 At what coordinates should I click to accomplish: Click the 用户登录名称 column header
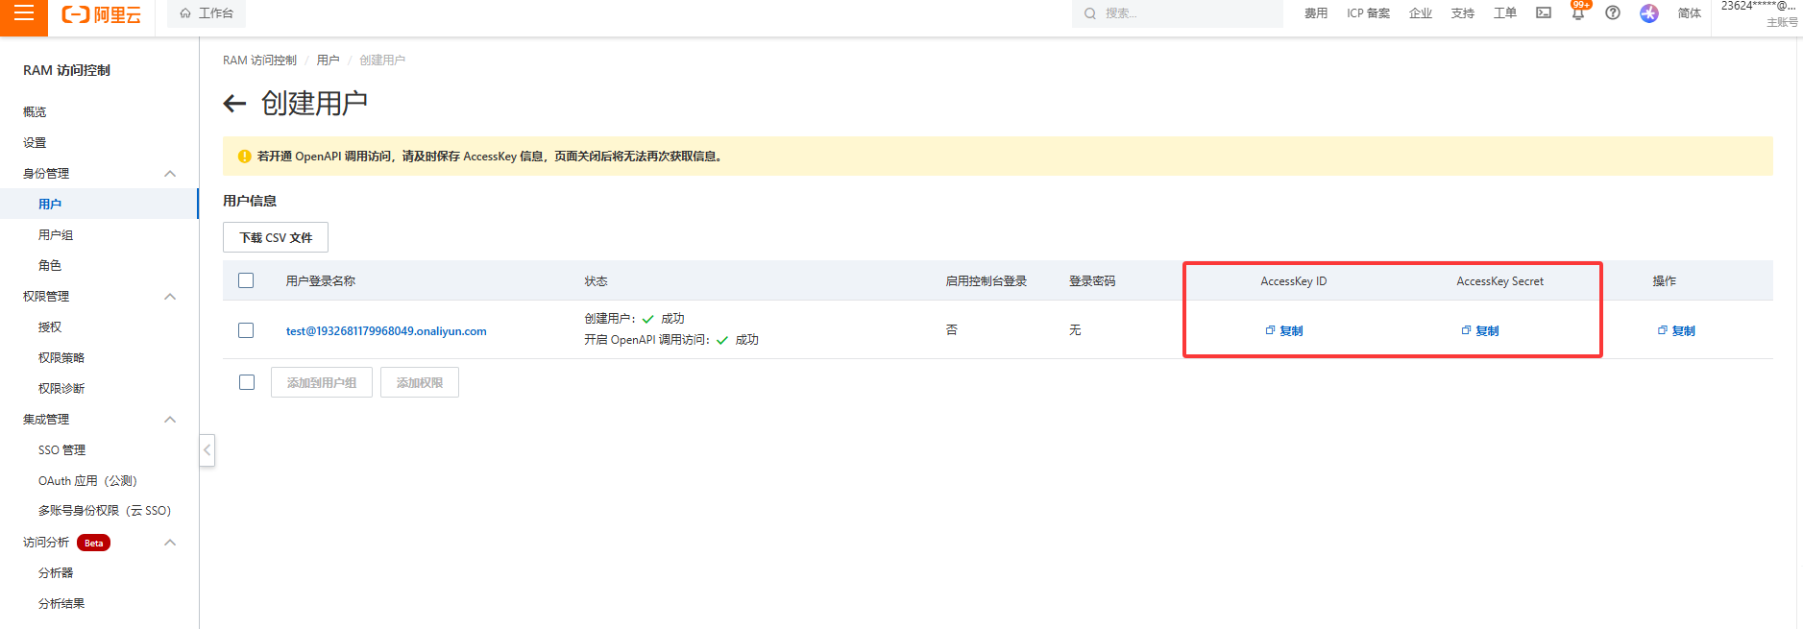tap(321, 281)
